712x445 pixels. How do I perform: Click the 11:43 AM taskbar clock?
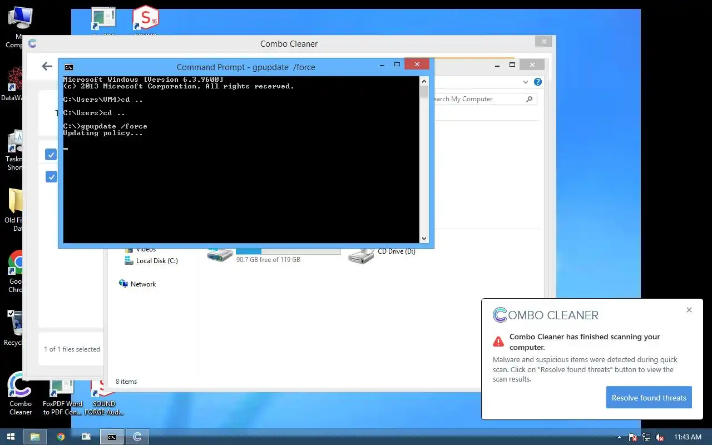coord(688,438)
